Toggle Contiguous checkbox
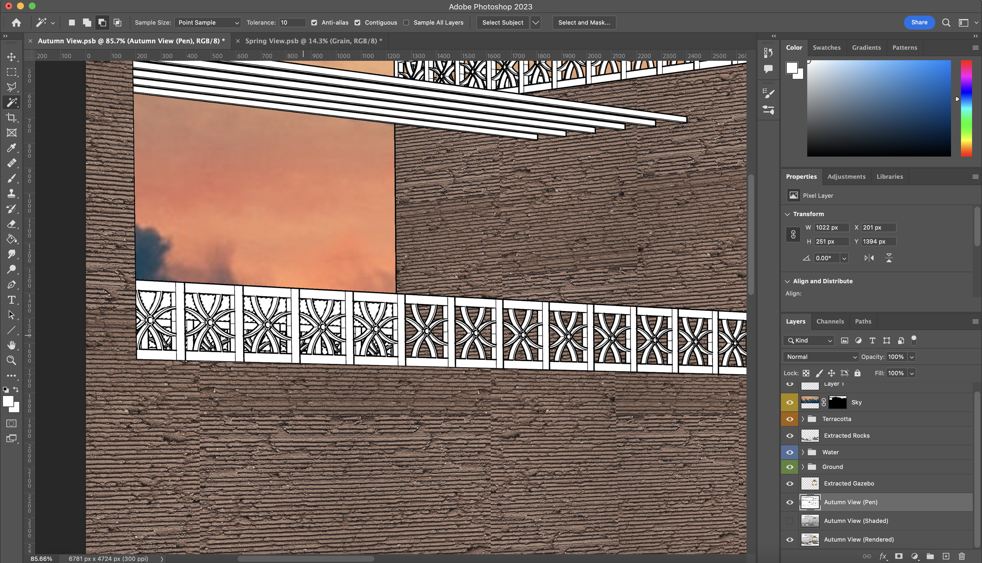The height and width of the screenshot is (563, 982). [x=357, y=23]
